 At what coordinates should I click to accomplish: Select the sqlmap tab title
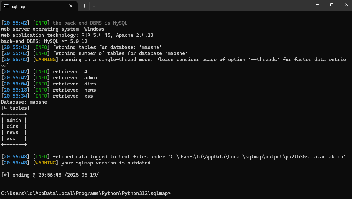(19, 6)
